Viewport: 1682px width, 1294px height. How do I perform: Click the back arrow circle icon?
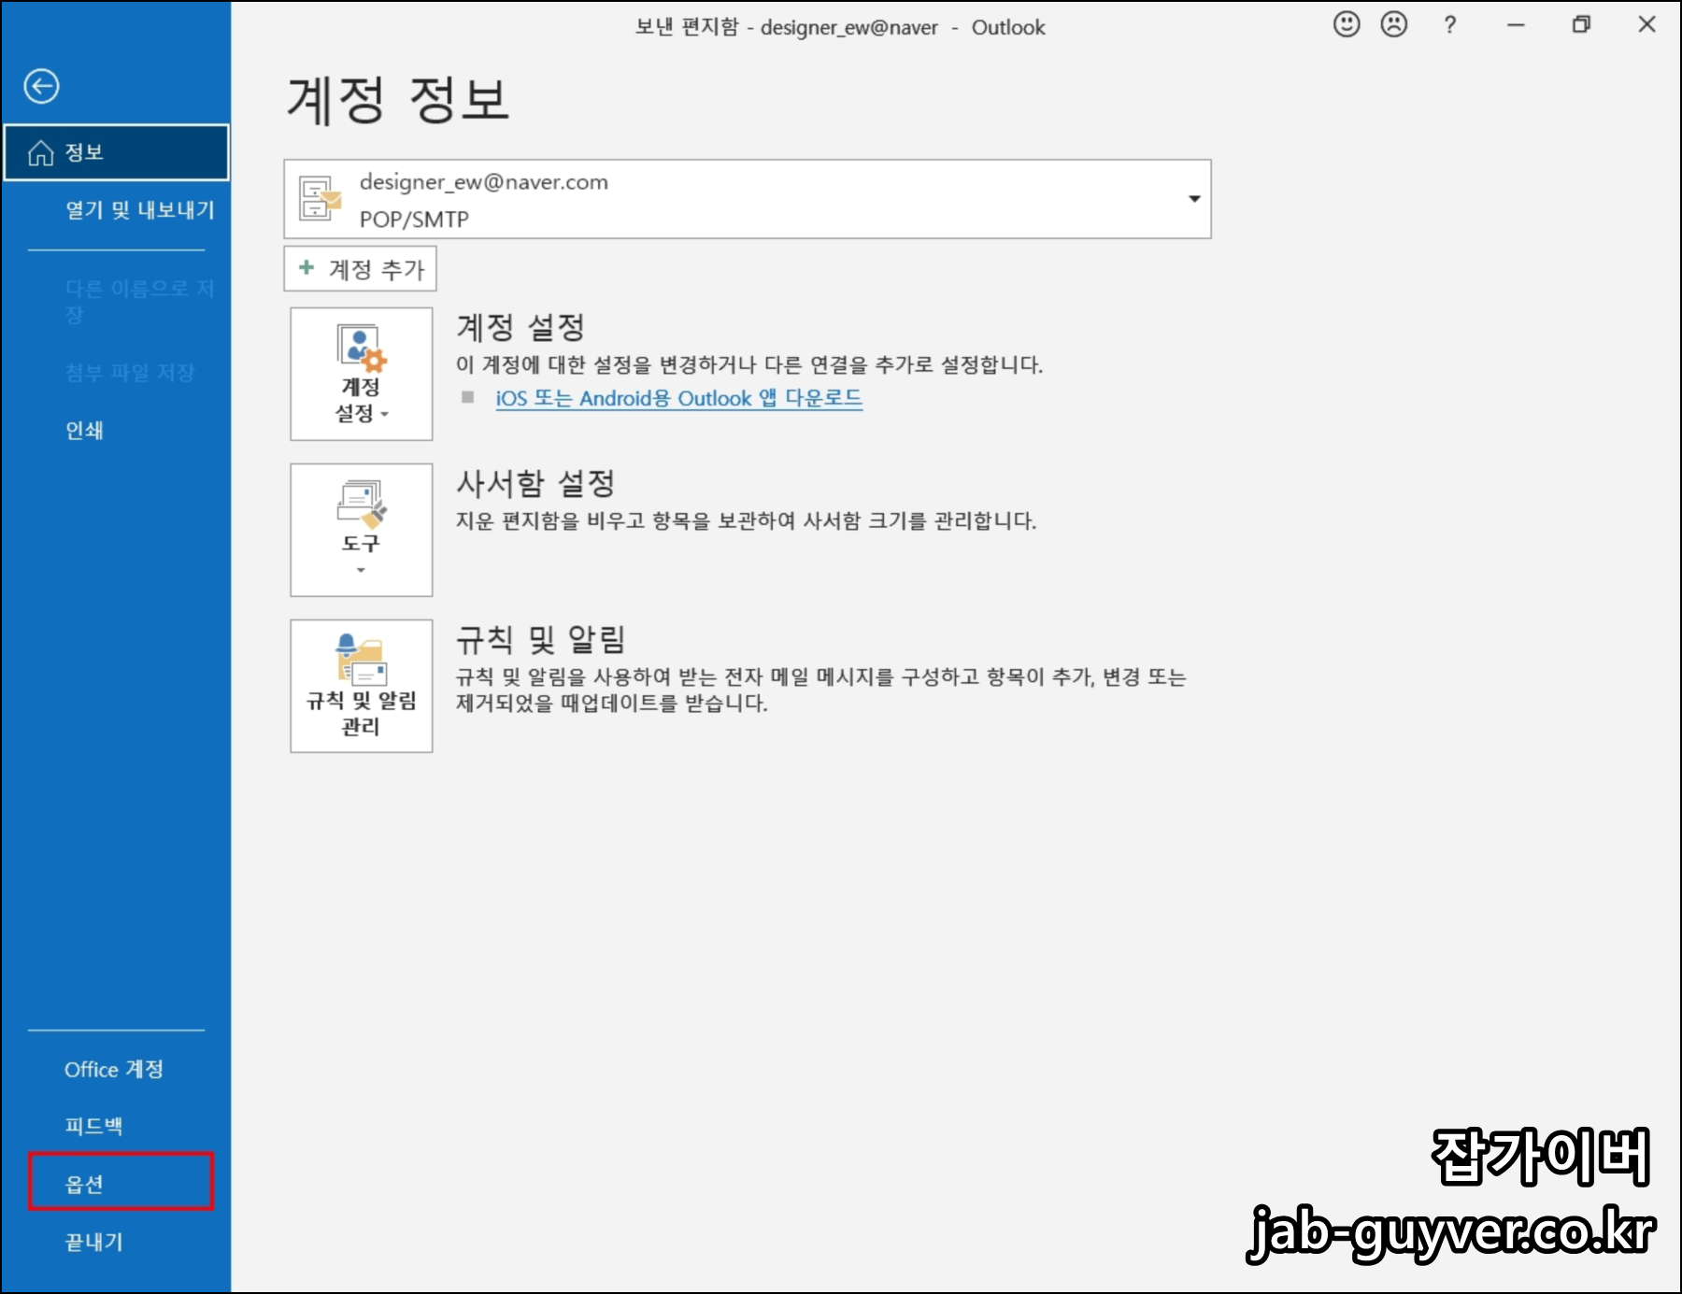click(x=41, y=87)
